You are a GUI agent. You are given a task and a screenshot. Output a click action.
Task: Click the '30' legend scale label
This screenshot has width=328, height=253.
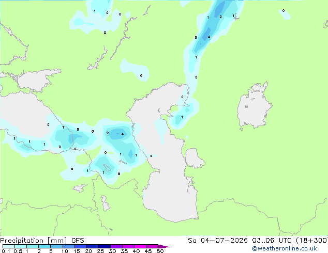click(x=112, y=251)
